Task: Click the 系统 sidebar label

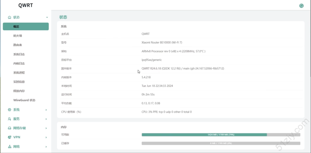Action: [x=16, y=110]
